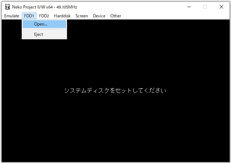The height and width of the screenshot is (163, 231).
Task: Click the window title 'Neko Project II/W x64'
Action: pyautogui.click(x=32, y=7)
